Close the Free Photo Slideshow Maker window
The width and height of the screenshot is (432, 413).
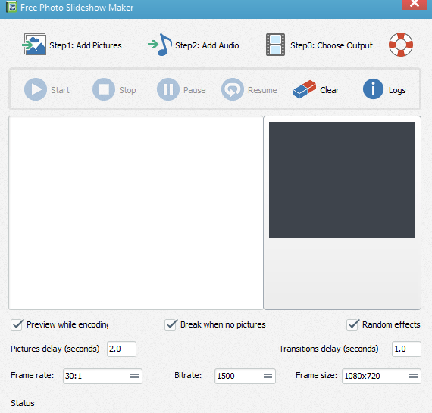414,4
